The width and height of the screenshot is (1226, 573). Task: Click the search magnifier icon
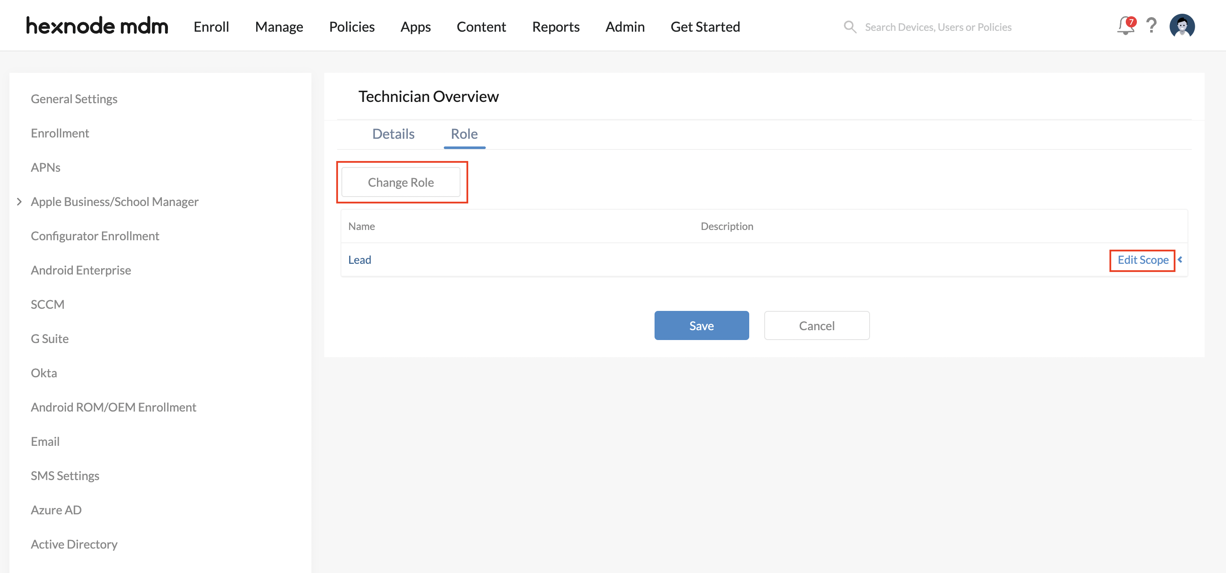click(x=850, y=27)
